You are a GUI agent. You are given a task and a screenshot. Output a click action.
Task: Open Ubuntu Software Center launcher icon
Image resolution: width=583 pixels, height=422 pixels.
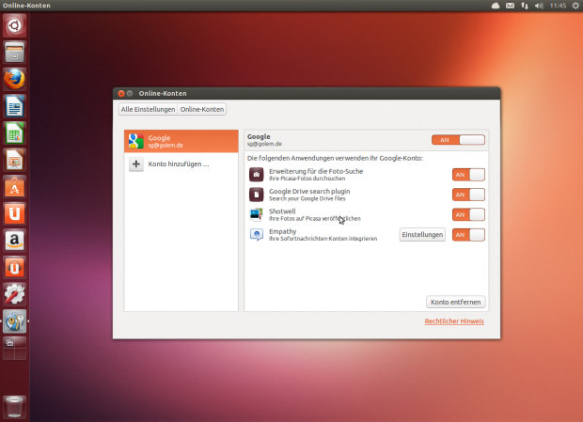tap(14, 187)
